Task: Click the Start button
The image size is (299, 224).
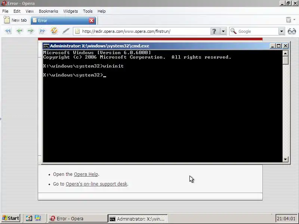Action: pos(11,218)
